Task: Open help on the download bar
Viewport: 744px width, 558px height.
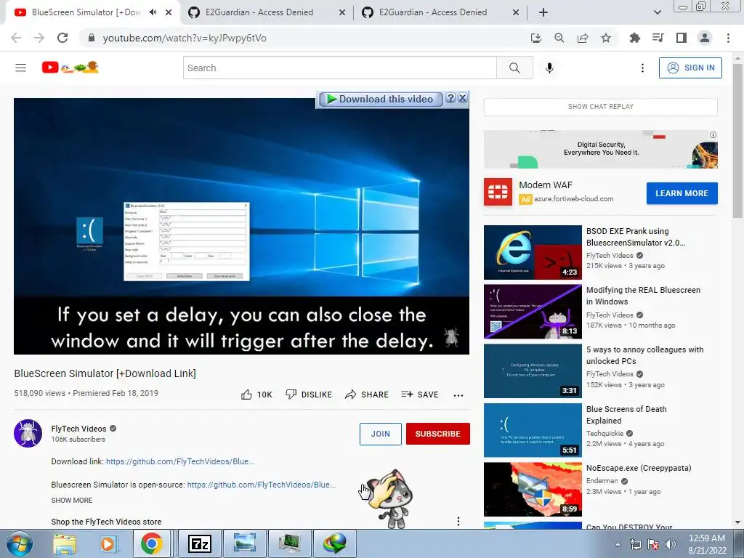Action: click(450, 98)
